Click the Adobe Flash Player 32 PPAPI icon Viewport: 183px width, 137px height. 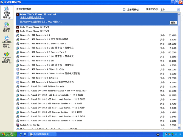pos(18,31)
